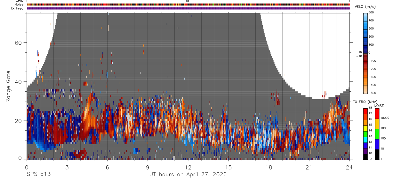Click the multicolored Noise strip at top
The width and height of the screenshot is (393, 181).
coord(188,5)
